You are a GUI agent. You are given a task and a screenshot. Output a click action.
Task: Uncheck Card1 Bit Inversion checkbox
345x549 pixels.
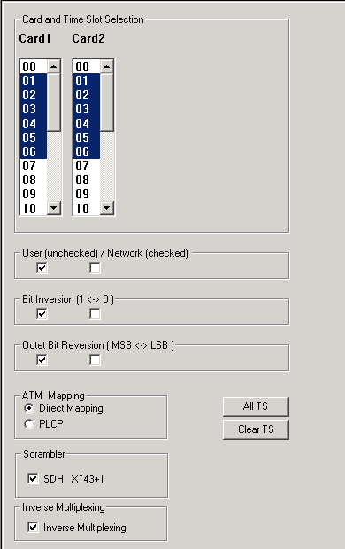[x=42, y=314]
